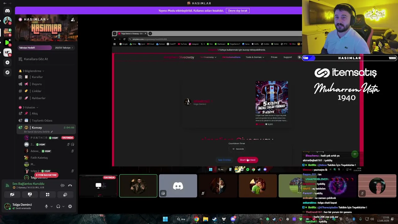Open the activities launcher icon
Viewport: 398px width, 224px height.
point(48,194)
